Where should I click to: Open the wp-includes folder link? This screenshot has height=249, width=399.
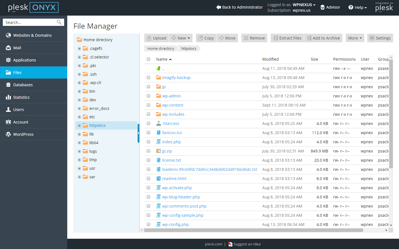(173, 114)
